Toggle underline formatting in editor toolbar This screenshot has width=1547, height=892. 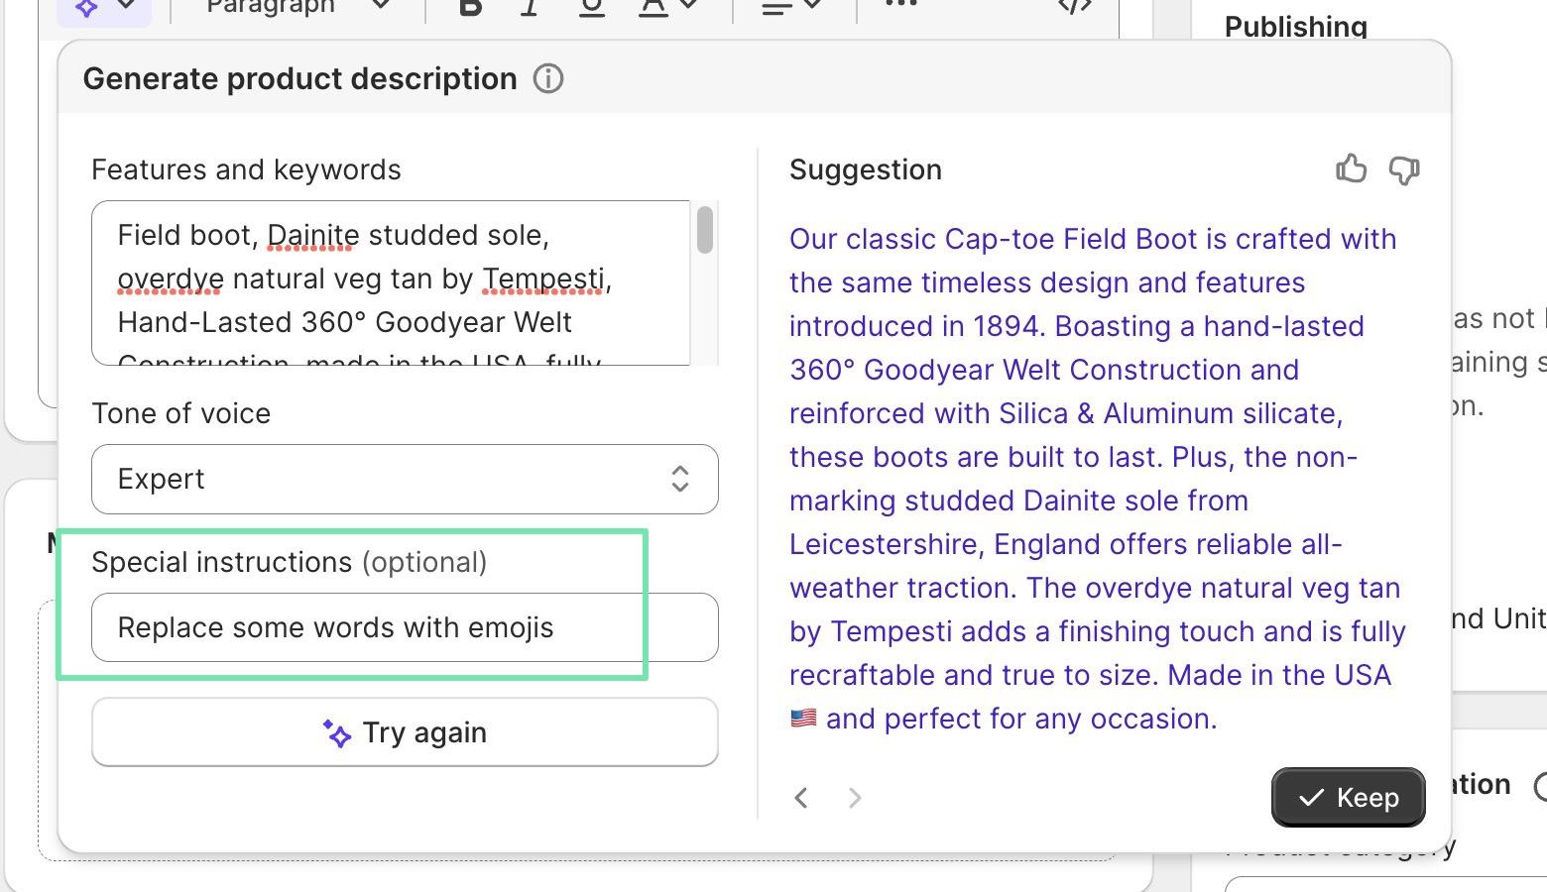click(591, 8)
